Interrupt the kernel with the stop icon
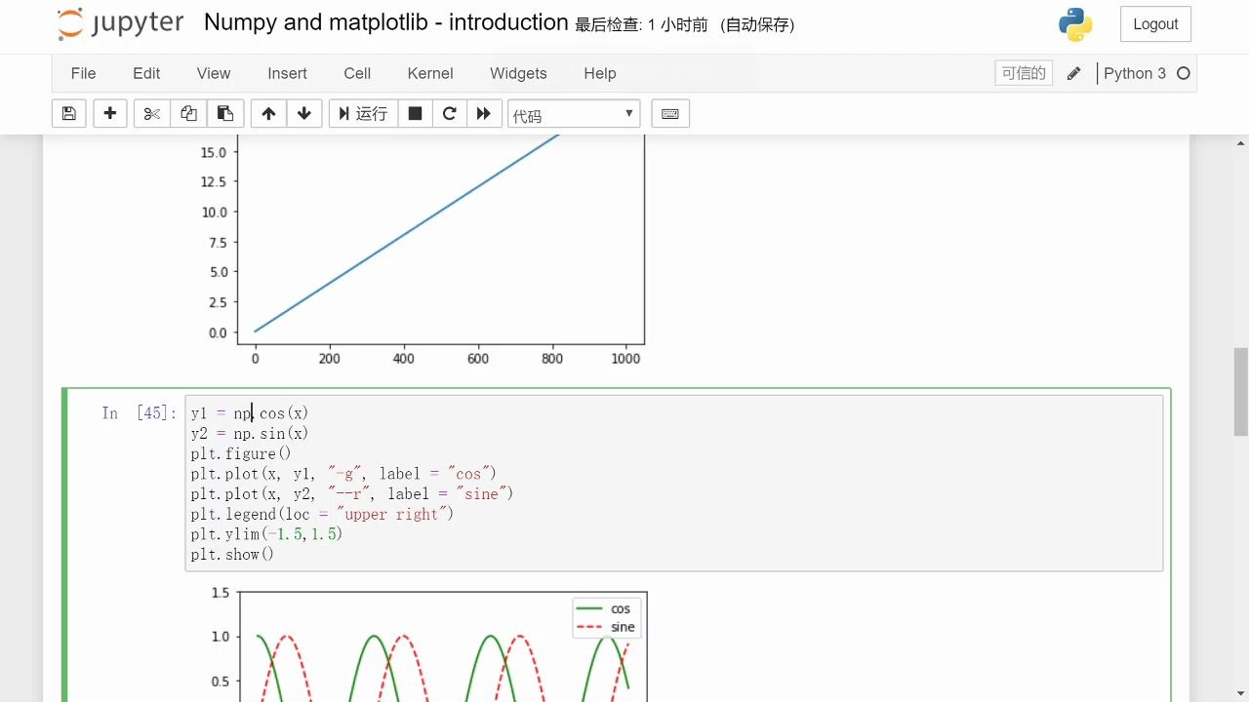Image resolution: width=1249 pixels, height=702 pixels. [x=415, y=114]
